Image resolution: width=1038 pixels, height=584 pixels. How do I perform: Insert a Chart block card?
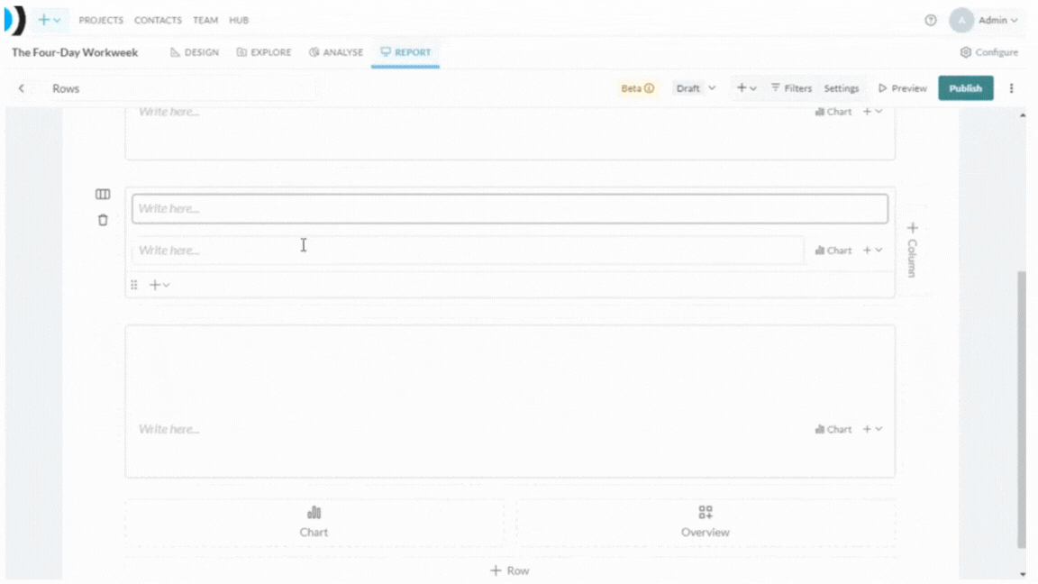pos(314,522)
